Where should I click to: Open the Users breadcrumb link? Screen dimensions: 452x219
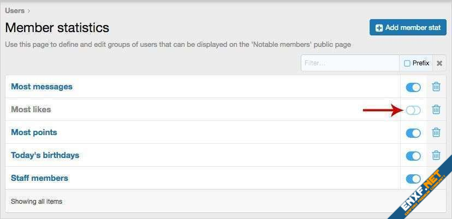15,10
